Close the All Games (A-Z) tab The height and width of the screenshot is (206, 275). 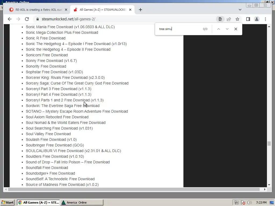tap(130, 10)
